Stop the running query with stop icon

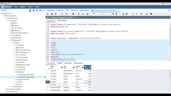(x=113, y=14)
